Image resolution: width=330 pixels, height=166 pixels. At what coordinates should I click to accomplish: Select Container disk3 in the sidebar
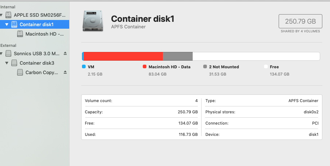[x=37, y=63]
